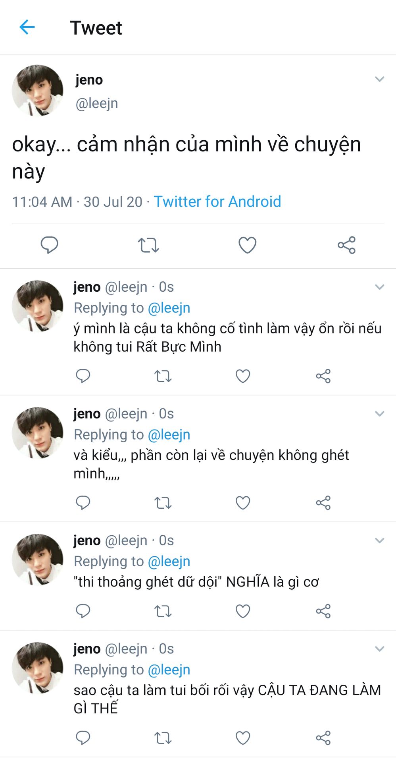
Task: Open 'Twitter for Android' source link
Action: pyautogui.click(x=217, y=201)
